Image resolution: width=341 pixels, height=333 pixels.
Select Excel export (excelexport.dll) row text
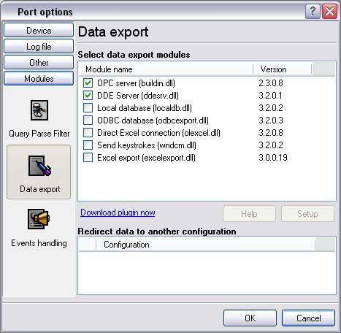point(146,158)
